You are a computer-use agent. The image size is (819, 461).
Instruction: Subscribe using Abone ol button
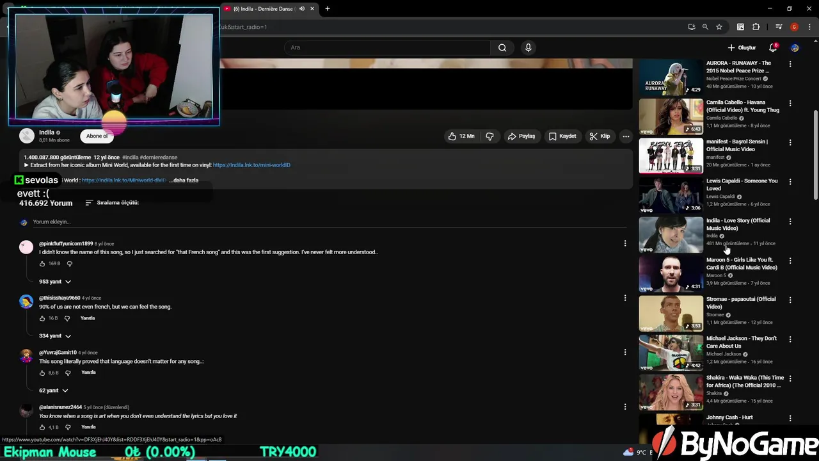point(97,136)
